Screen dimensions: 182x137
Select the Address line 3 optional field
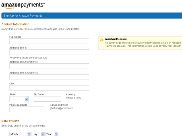pos(49,77)
